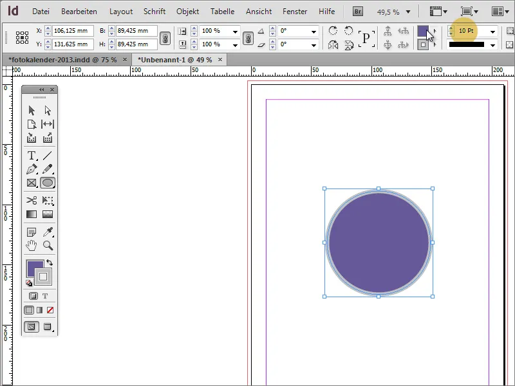Select the Pencil tool
Image resolution: width=515 pixels, height=386 pixels.
[48, 169]
